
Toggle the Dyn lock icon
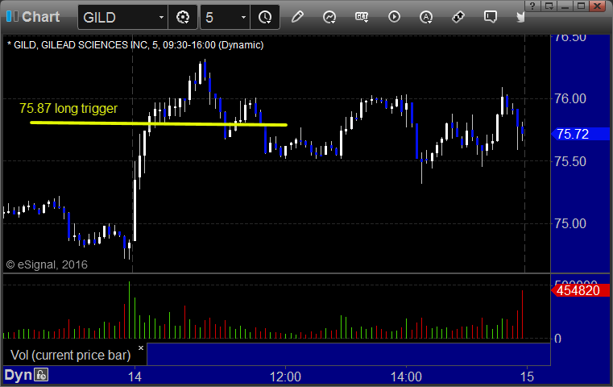pos(41,375)
